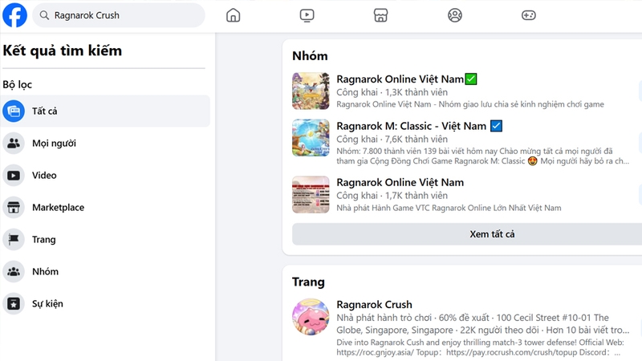Click the blue checkmark next to Ragnarok M: Classic
Viewport: 642px width, 361px height.
click(496, 126)
